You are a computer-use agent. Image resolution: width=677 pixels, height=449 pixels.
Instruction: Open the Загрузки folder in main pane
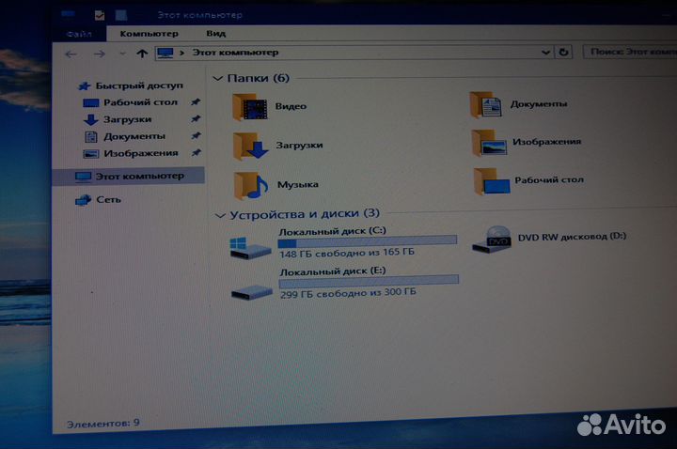tap(252, 147)
